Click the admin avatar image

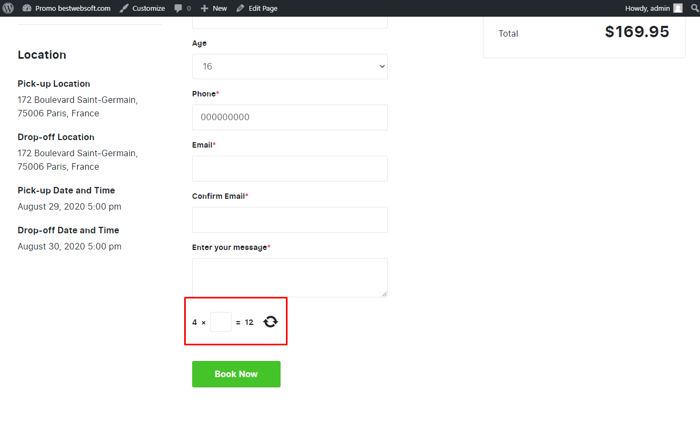[x=678, y=8]
